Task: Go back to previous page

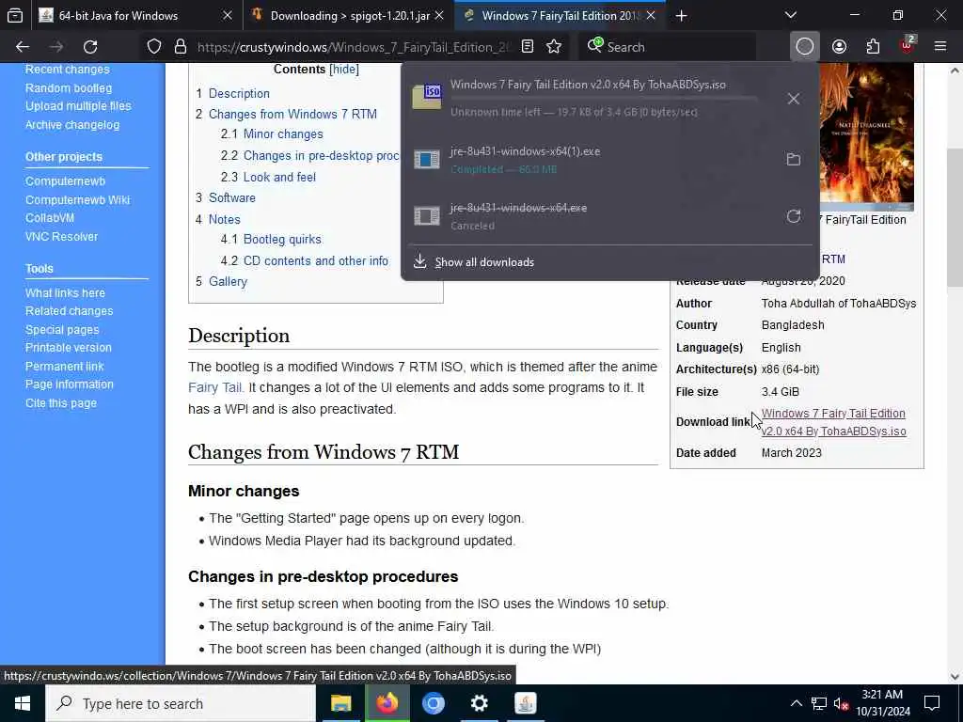Action: pos(23,47)
